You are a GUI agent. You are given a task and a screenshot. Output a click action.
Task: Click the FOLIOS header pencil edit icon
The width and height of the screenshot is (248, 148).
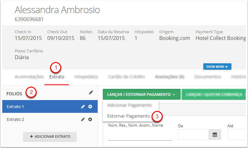point(91,92)
